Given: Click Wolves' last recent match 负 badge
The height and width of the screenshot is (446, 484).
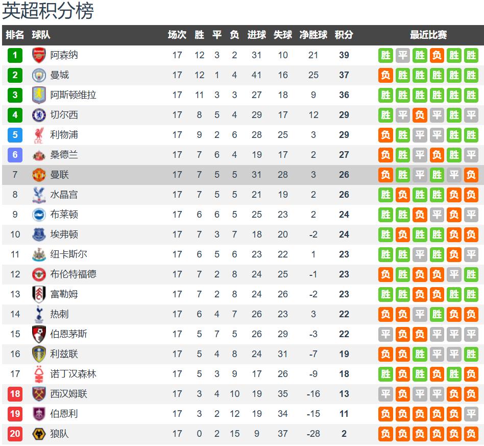Looking at the screenshot, I should (x=471, y=434).
